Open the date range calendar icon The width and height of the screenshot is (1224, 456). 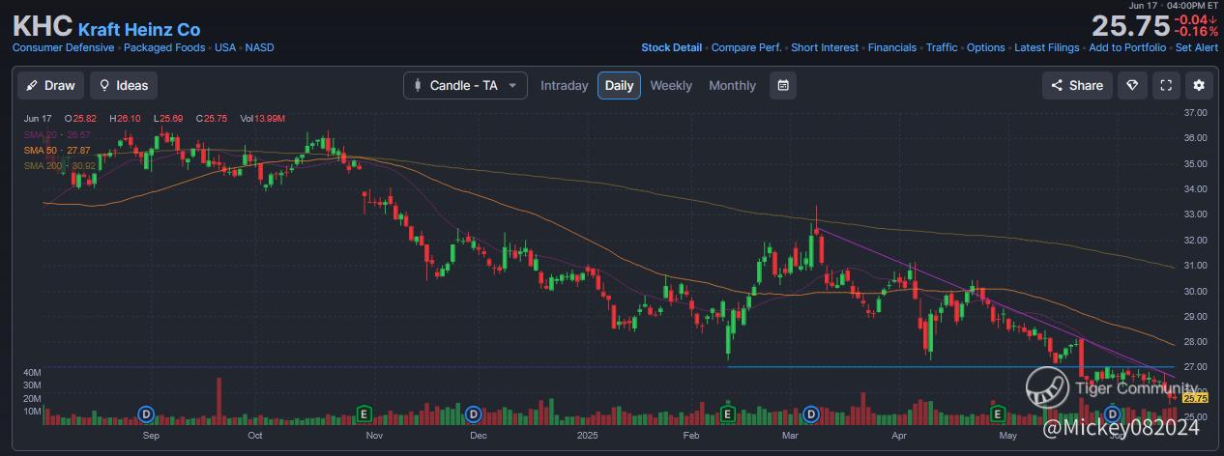click(783, 85)
